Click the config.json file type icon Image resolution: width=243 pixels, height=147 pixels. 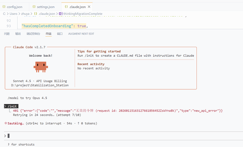[x=4, y=7]
